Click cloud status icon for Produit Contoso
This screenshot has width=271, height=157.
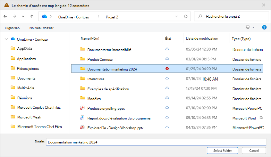coord(167,59)
